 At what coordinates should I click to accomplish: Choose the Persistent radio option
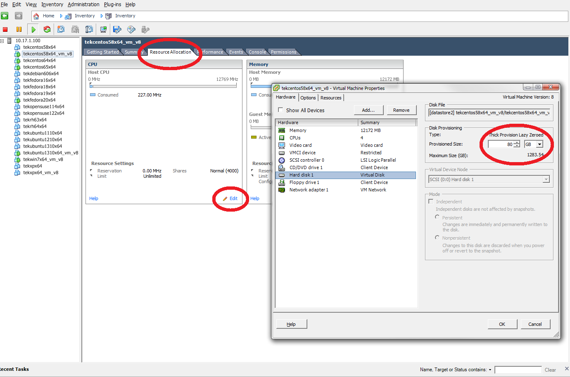[437, 217]
